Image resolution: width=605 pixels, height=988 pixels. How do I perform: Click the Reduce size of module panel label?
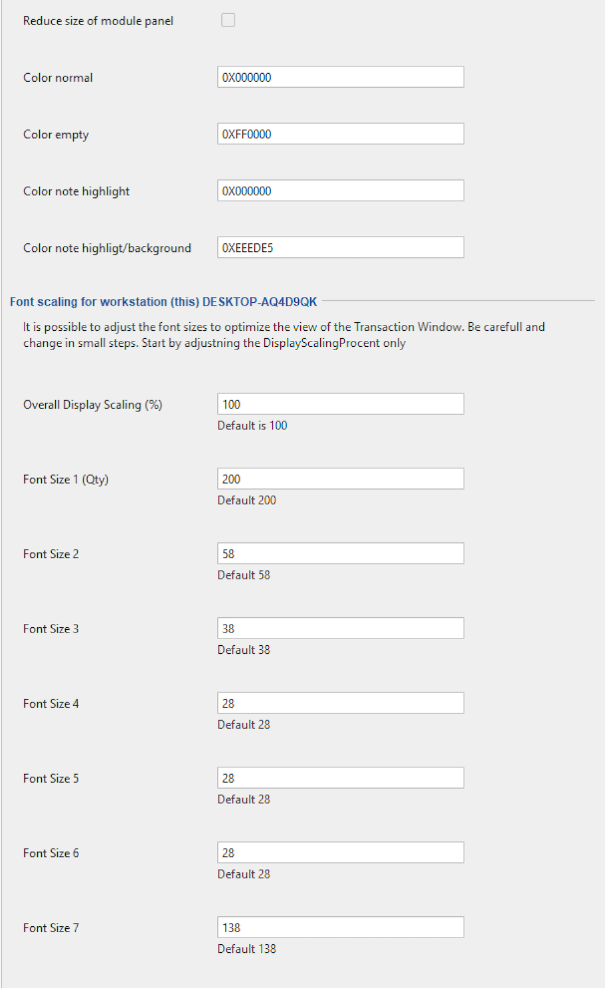click(x=98, y=21)
